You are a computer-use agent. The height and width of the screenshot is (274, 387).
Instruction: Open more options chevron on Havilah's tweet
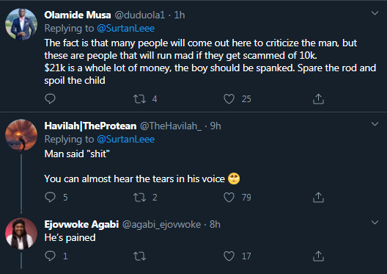click(x=375, y=124)
